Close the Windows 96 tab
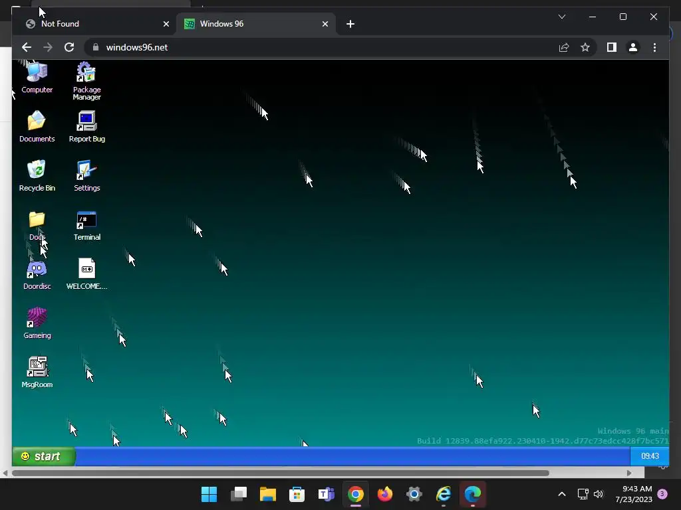The height and width of the screenshot is (510, 681). point(325,24)
